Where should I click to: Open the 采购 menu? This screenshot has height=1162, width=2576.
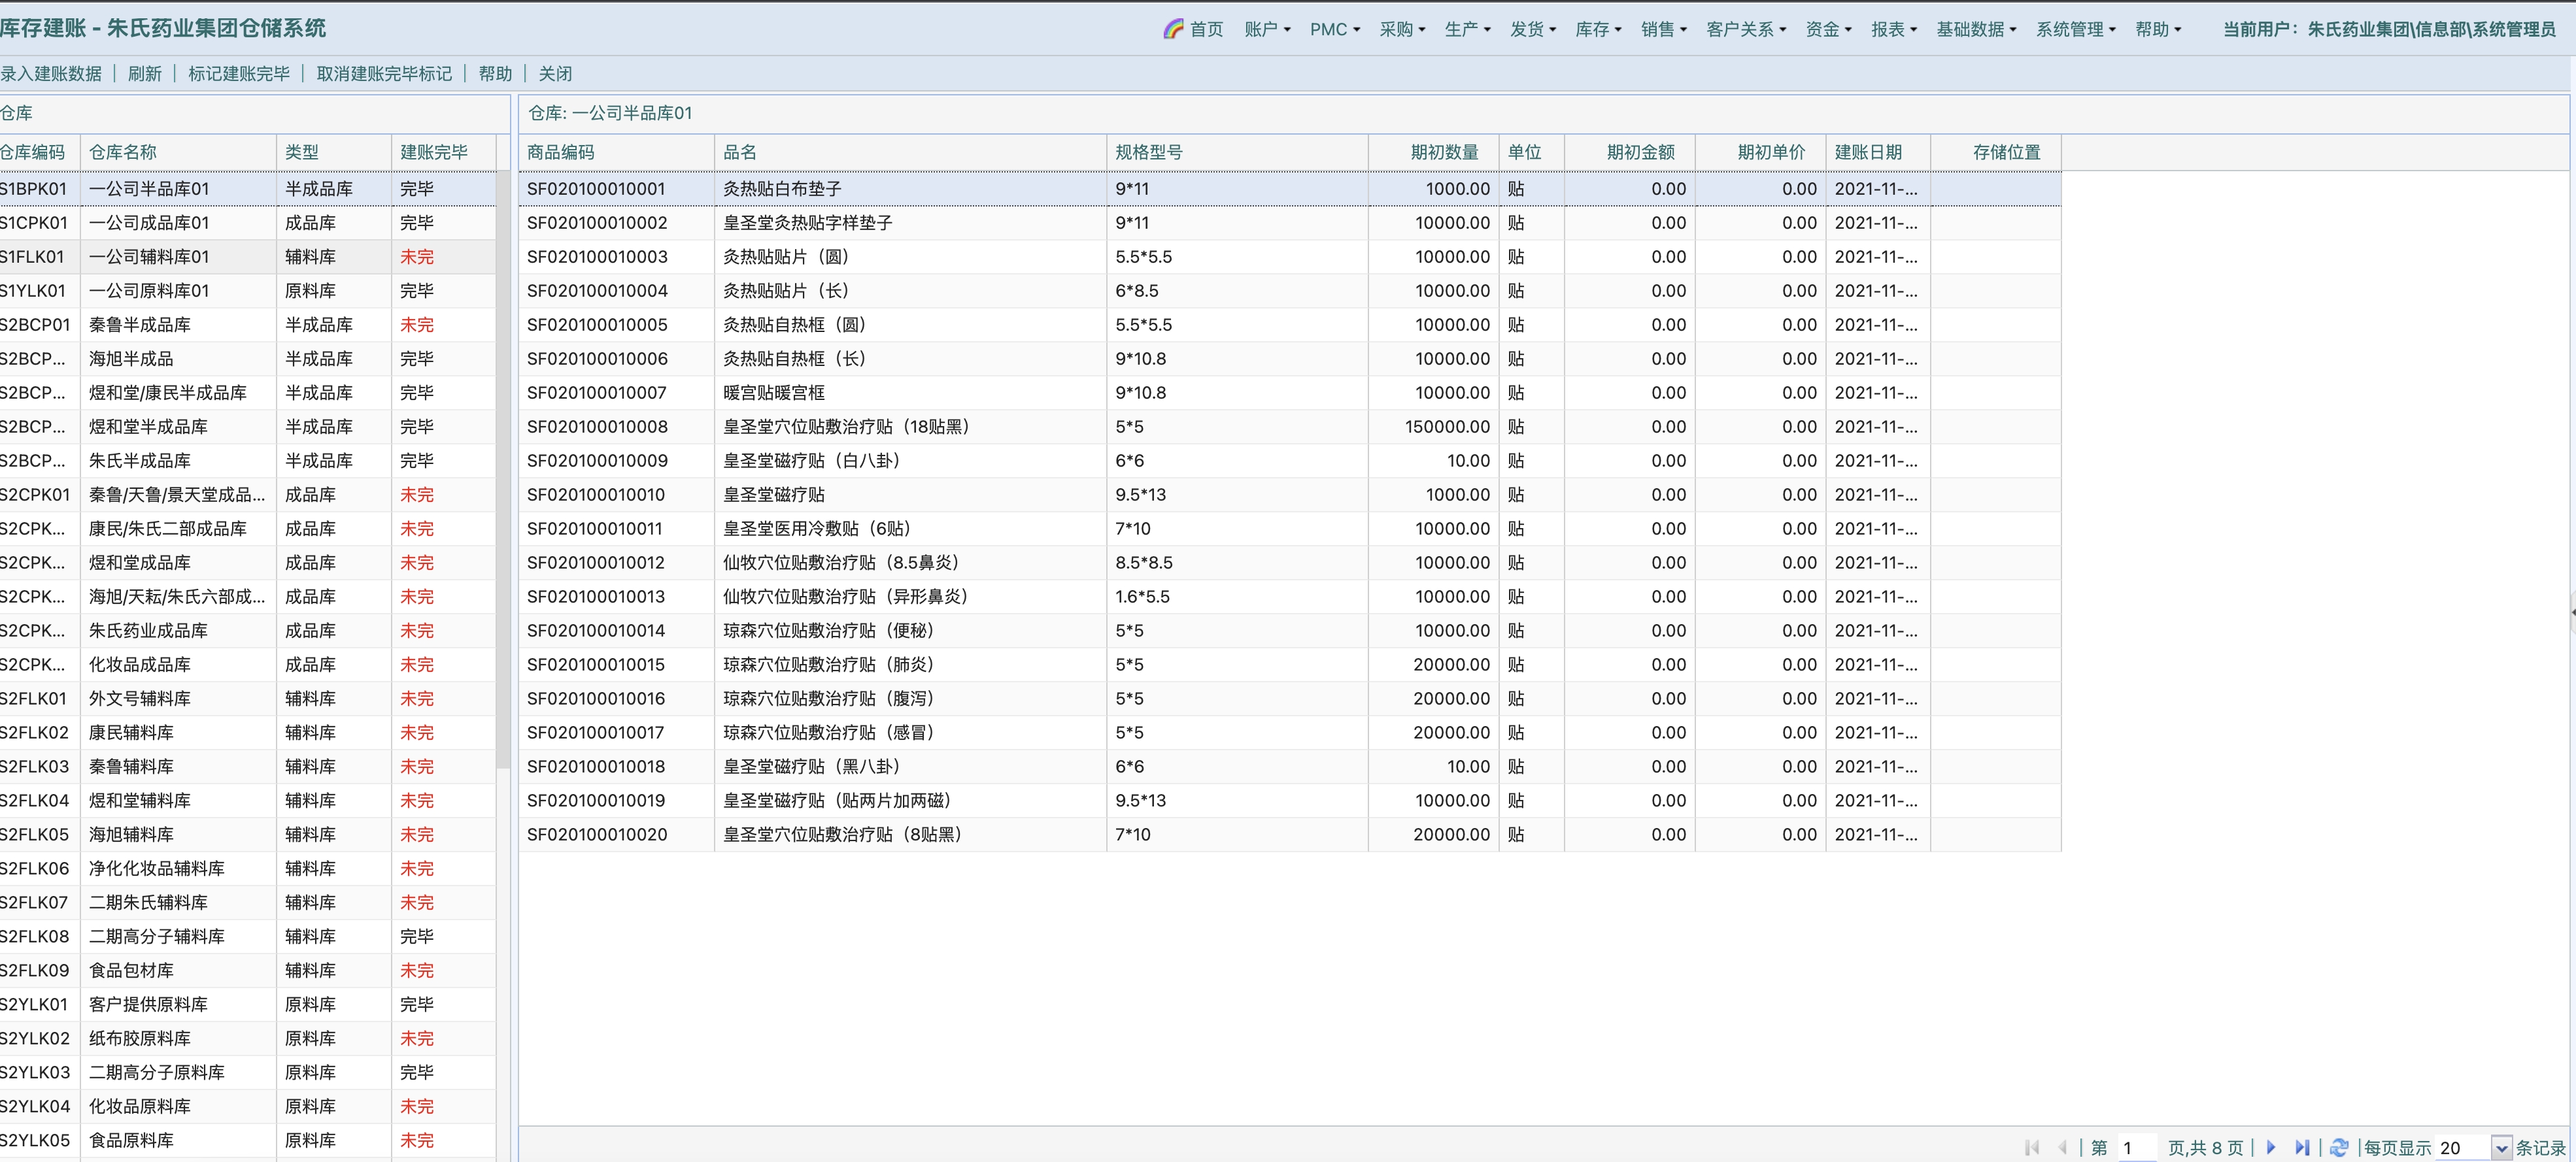(x=1402, y=29)
